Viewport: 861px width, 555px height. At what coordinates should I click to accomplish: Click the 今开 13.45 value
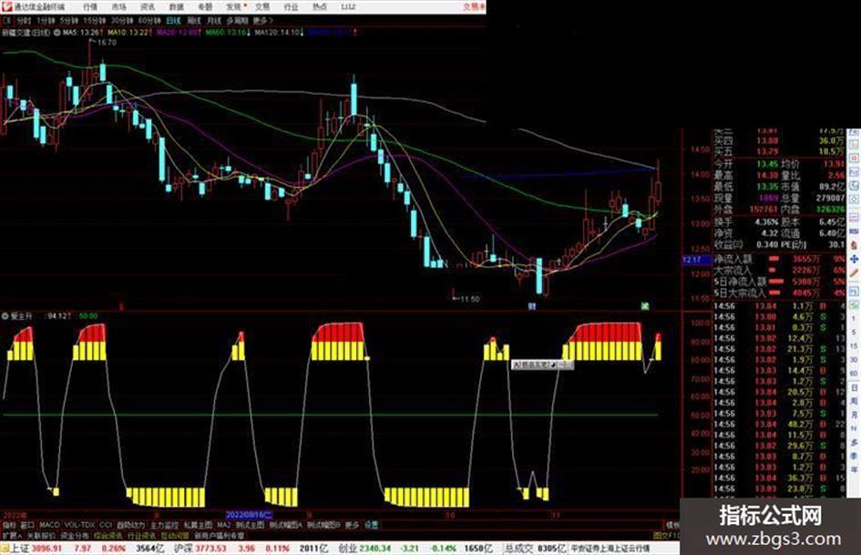coord(766,164)
